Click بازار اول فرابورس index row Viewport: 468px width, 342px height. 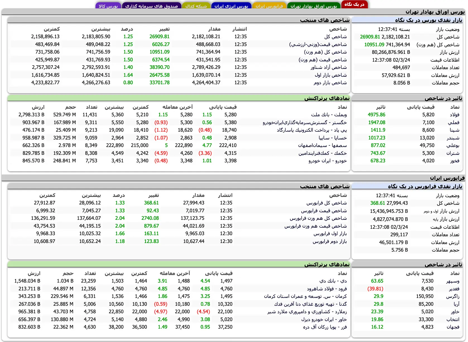(x=179, y=233)
